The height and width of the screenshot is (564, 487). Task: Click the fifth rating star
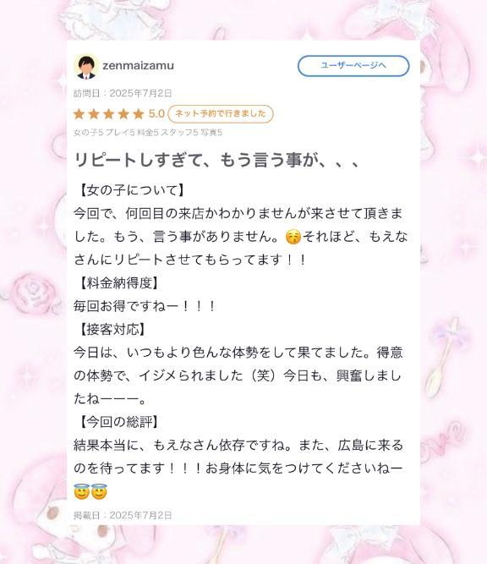[x=138, y=114]
